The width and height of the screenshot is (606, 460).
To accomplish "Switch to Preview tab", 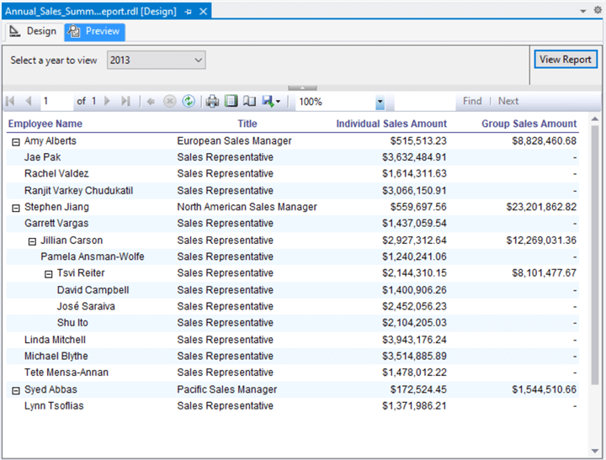I will tap(94, 31).
